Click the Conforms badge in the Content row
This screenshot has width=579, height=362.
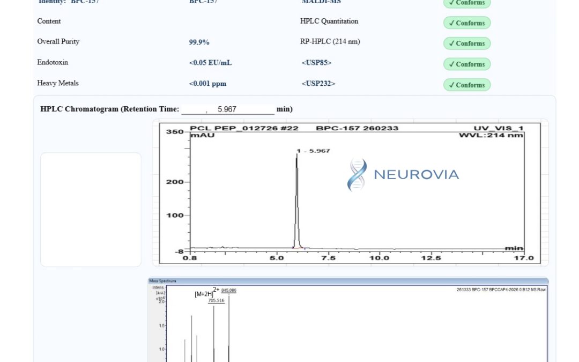467,23
